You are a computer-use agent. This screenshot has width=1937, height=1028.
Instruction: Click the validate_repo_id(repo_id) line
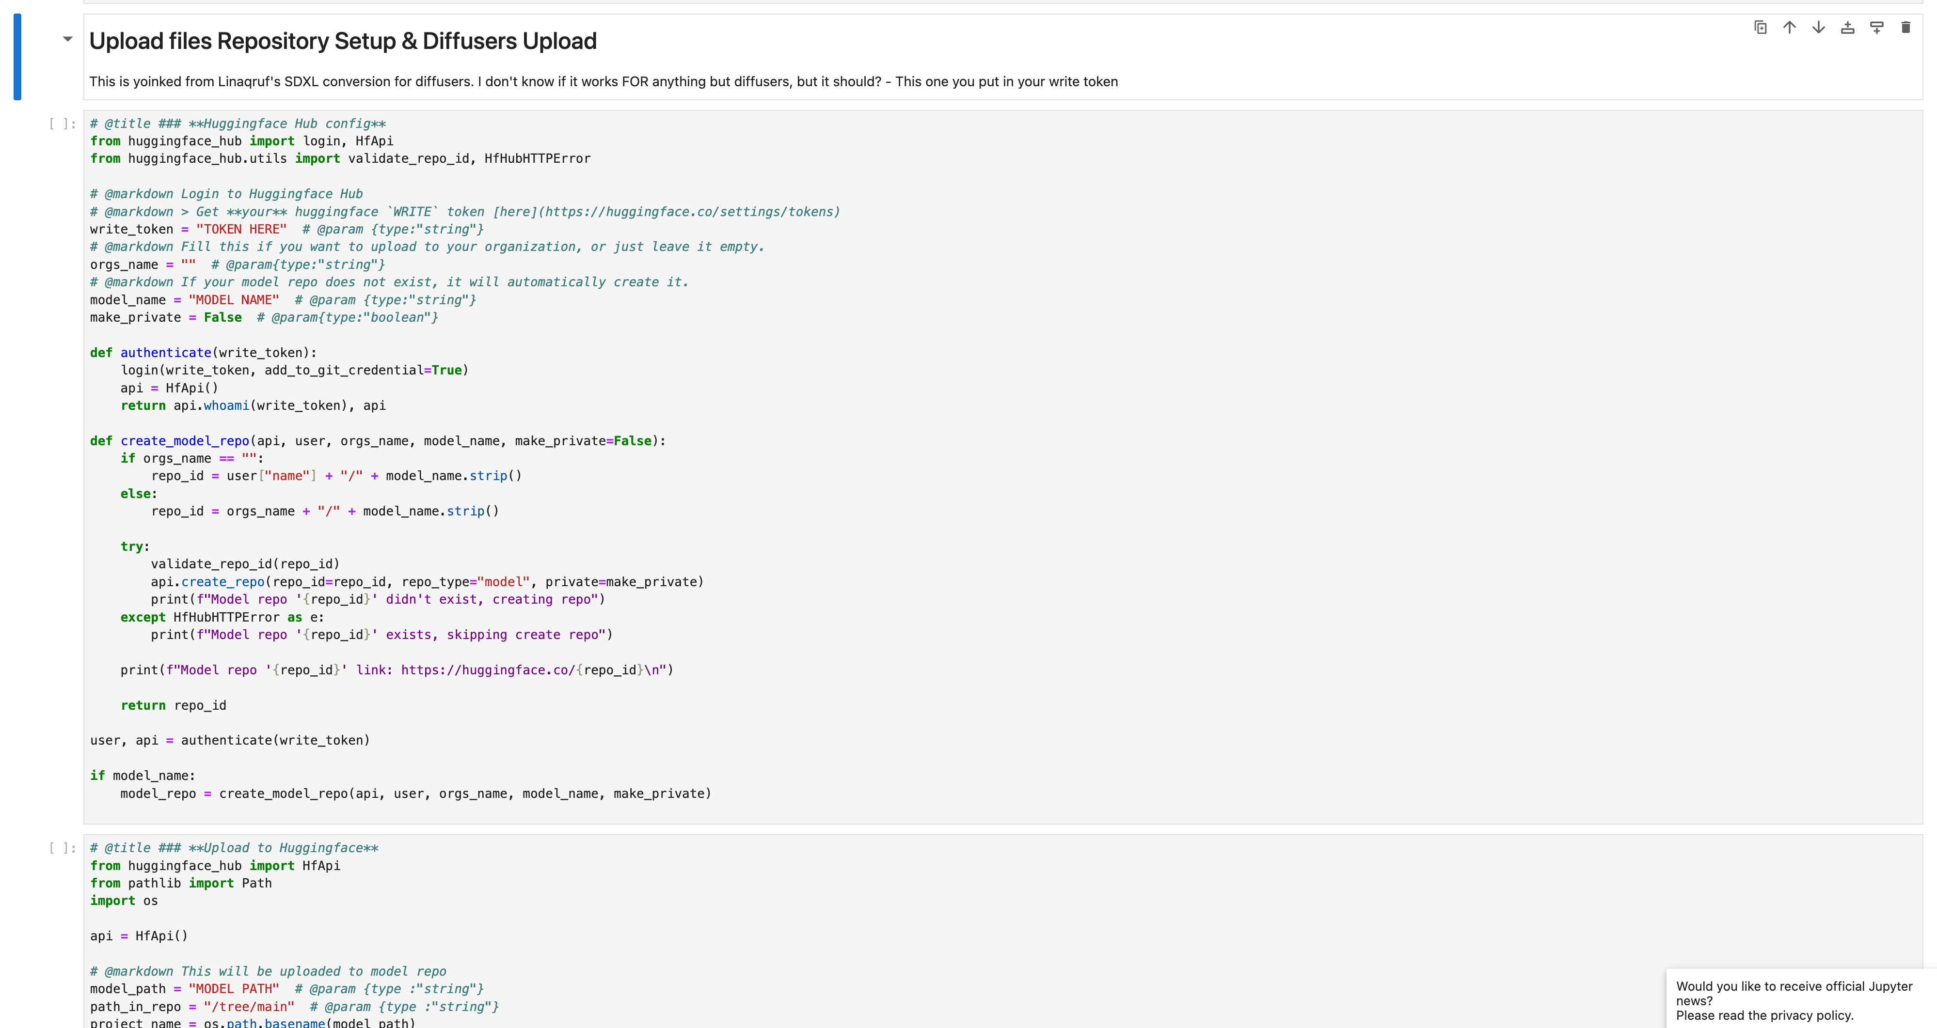point(245,564)
